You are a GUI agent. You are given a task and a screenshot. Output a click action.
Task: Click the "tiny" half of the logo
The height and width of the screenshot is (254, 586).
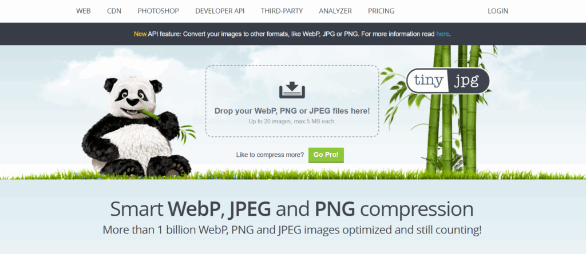pos(427,80)
